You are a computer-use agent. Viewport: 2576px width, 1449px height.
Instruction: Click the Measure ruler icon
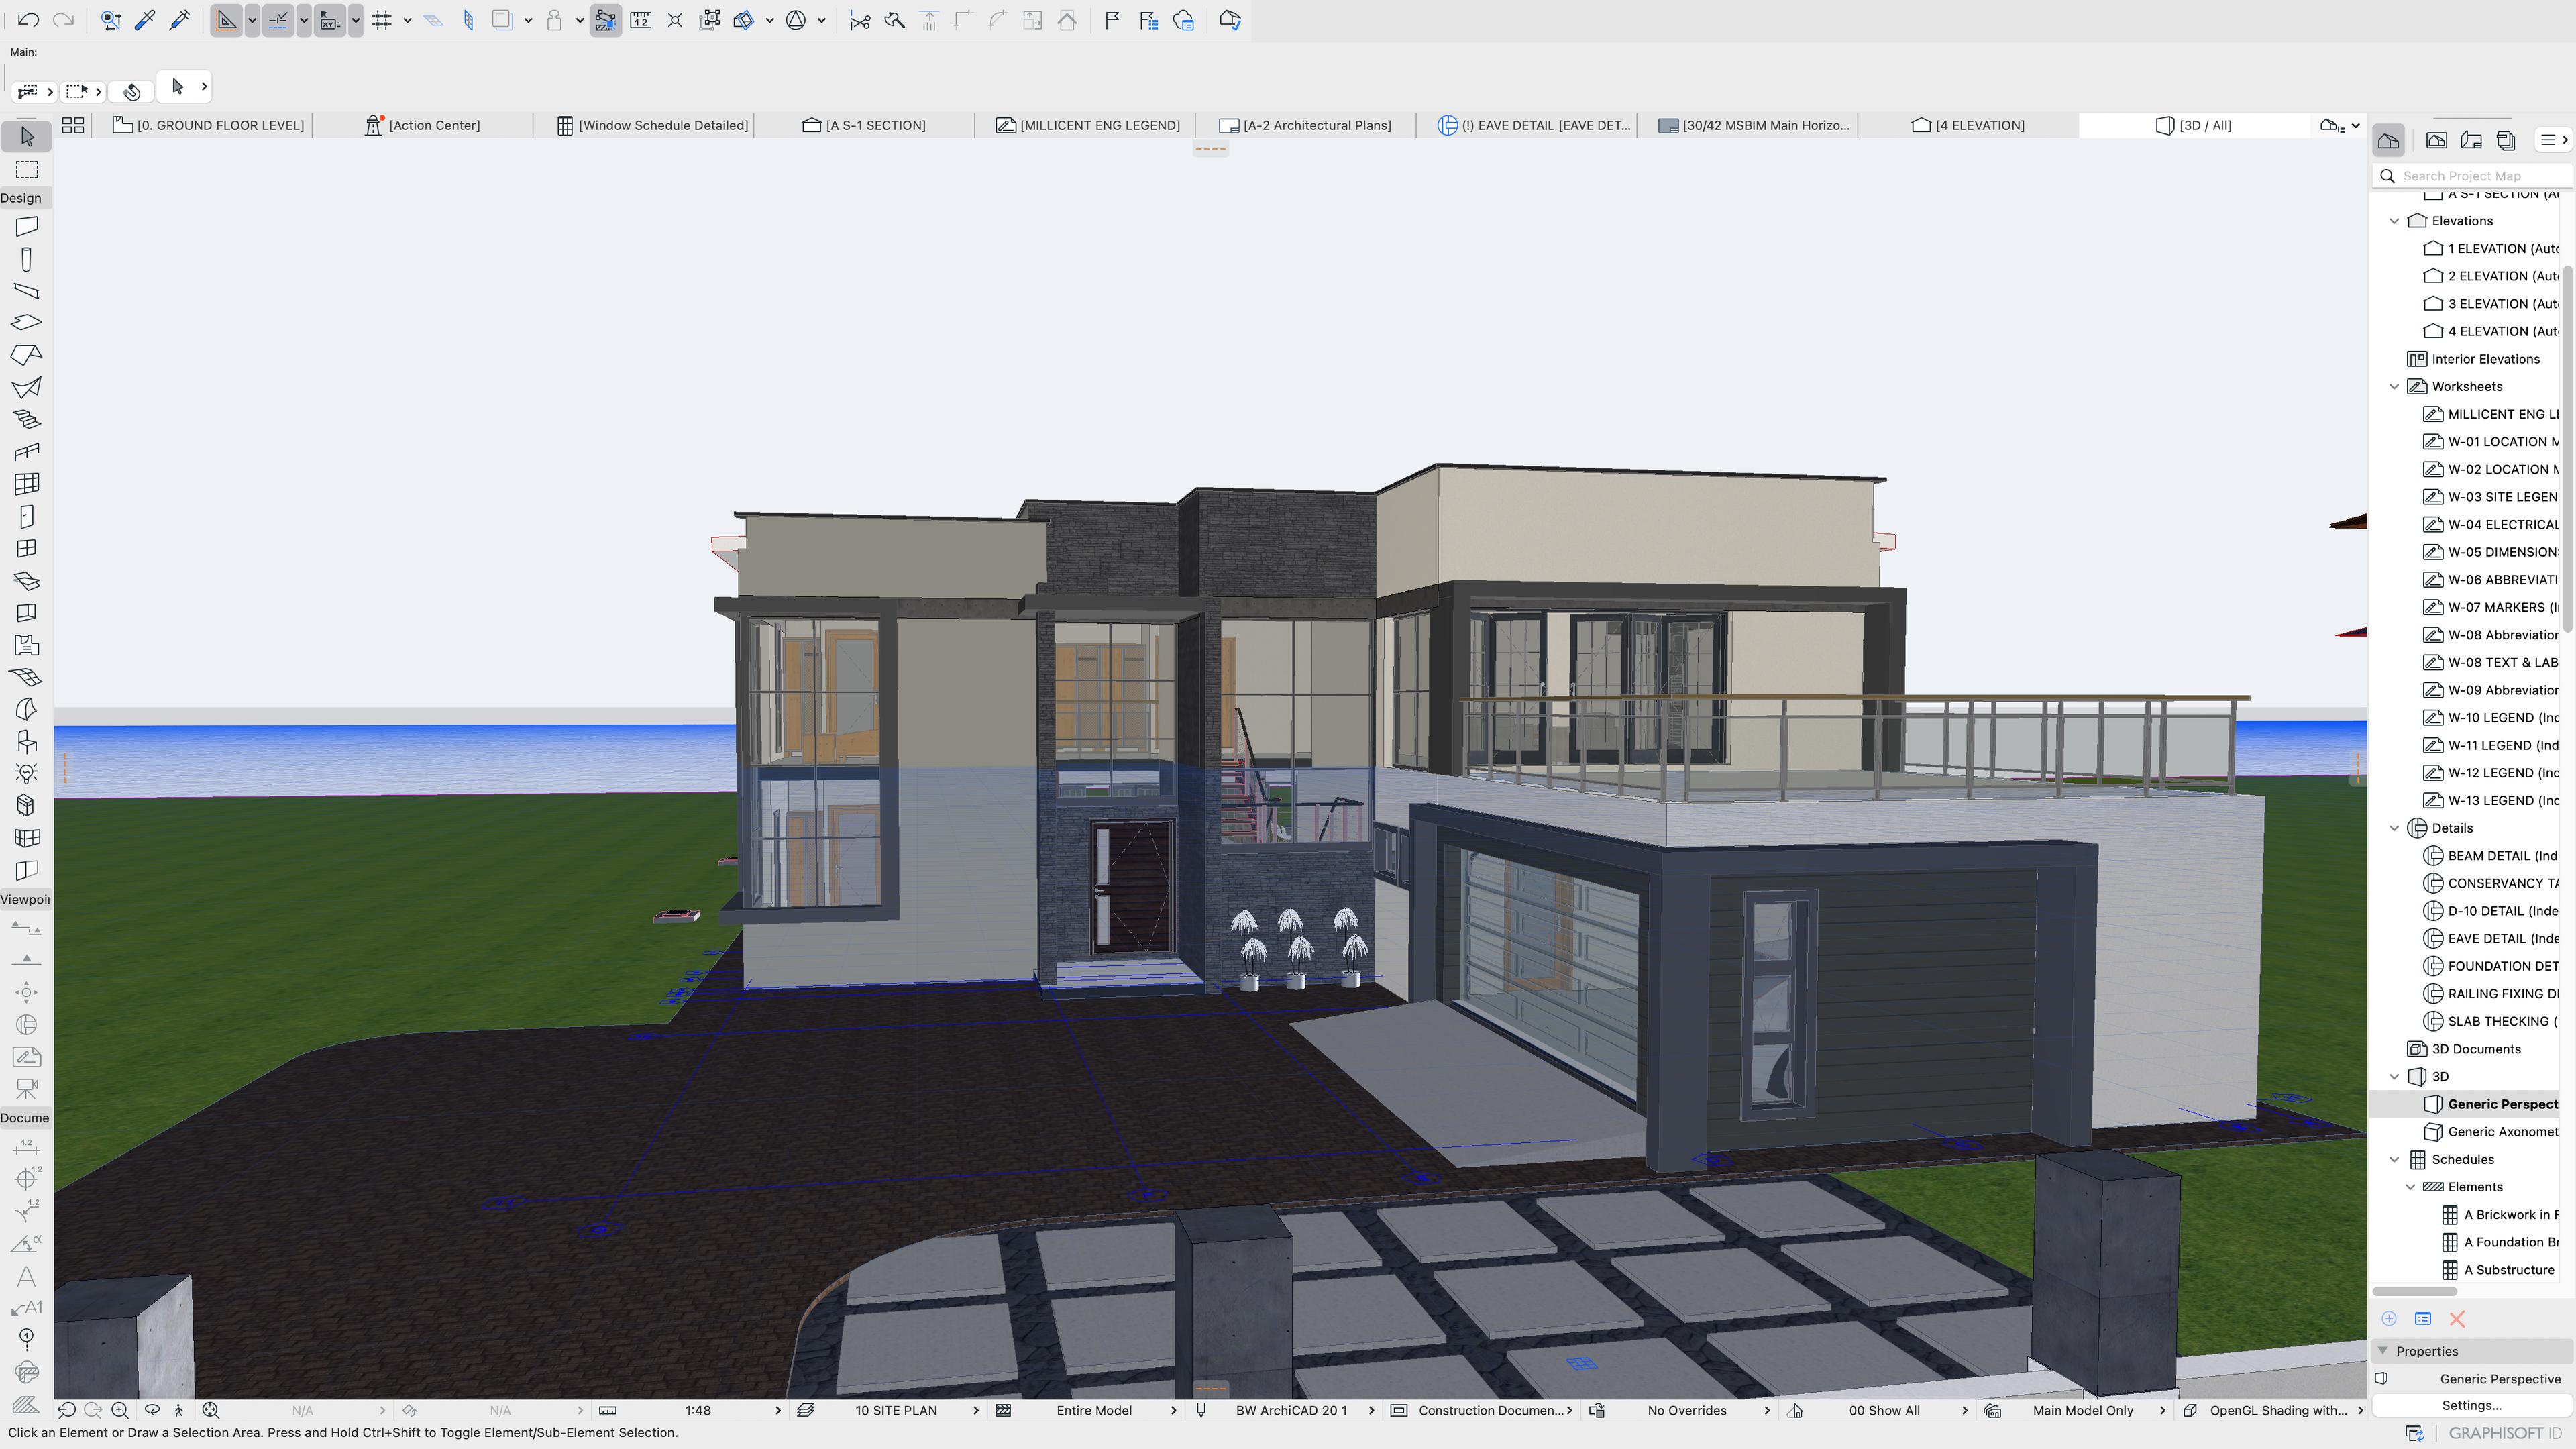(640, 20)
